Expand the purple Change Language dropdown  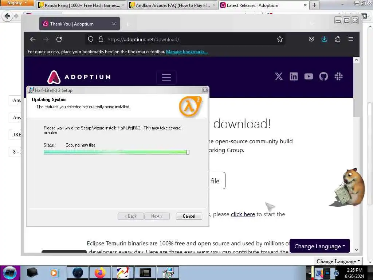pyautogui.click(x=319, y=246)
